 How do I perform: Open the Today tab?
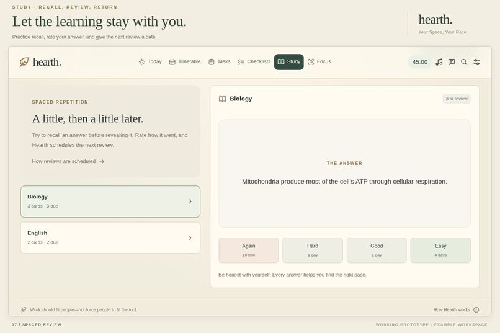pyautogui.click(x=150, y=62)
